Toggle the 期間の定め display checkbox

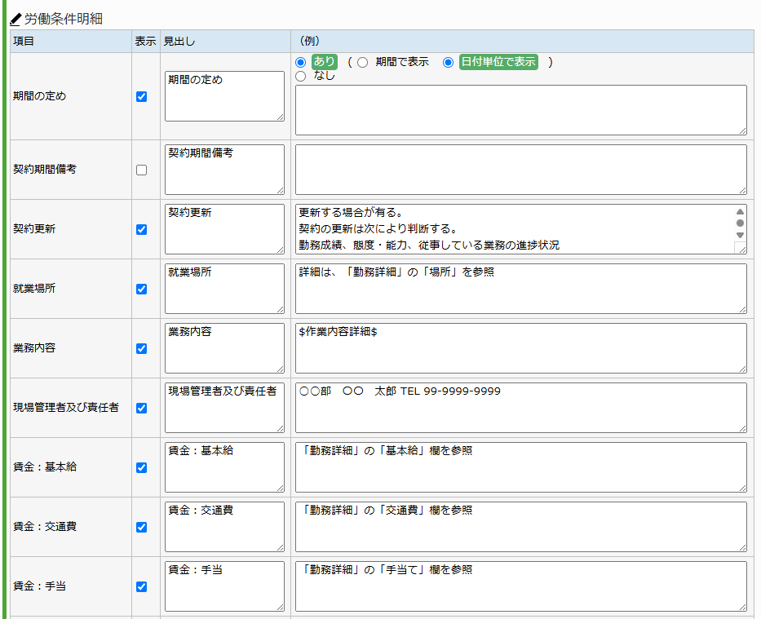coord(142,96)
